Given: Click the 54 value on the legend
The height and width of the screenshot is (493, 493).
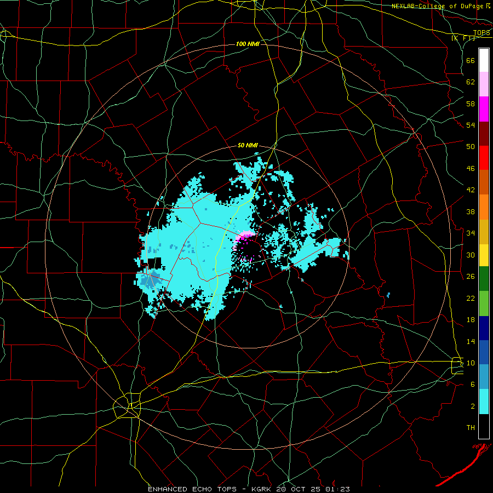Looking at the screenshot, I should pos(471,125).
